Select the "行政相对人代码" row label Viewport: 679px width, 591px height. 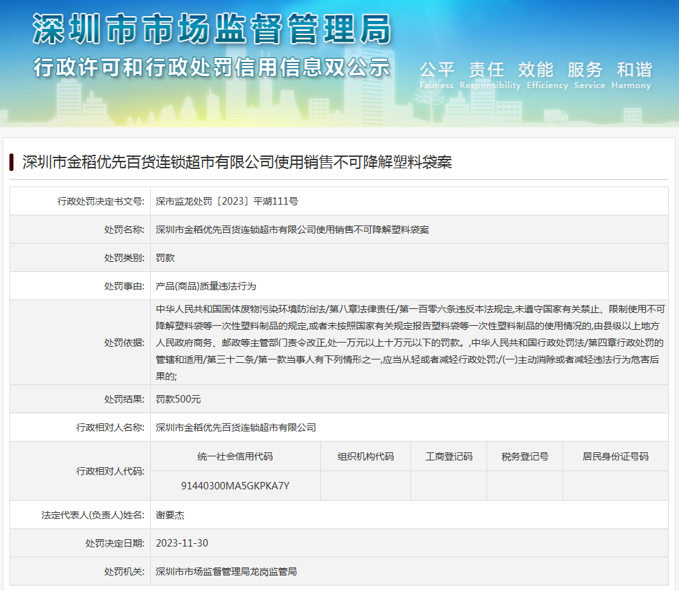coord(110,471)
